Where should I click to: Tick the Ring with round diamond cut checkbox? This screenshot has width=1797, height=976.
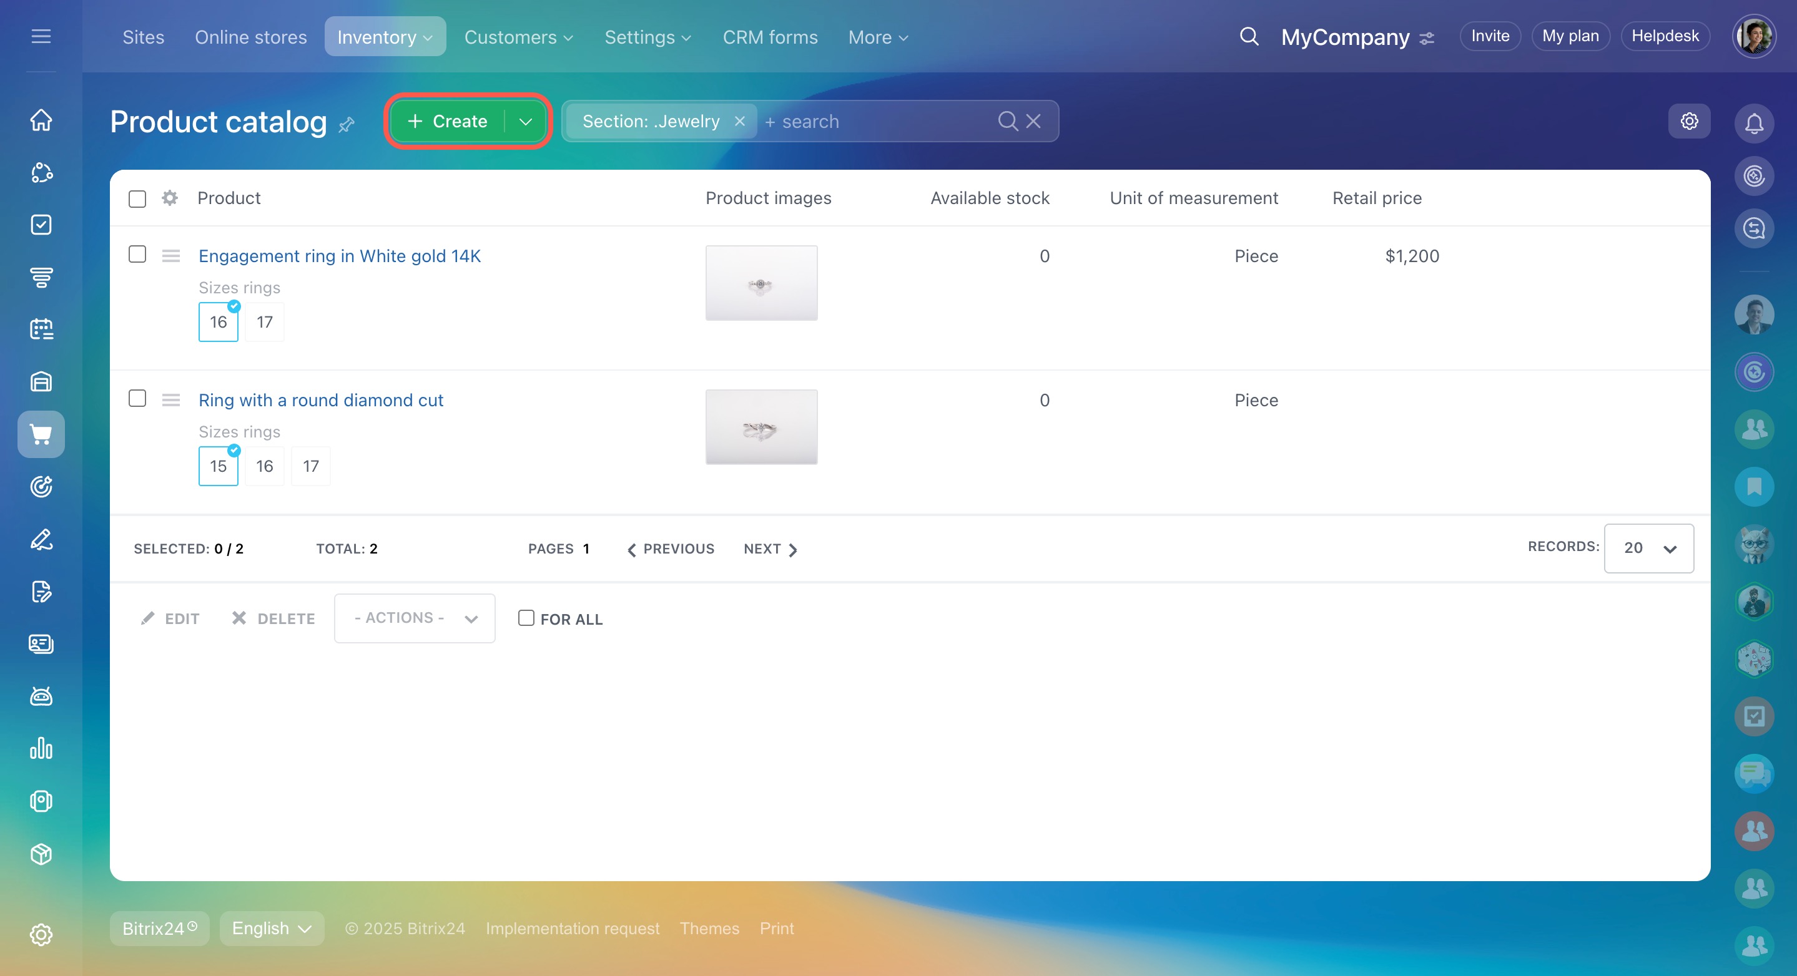[137, 398]
